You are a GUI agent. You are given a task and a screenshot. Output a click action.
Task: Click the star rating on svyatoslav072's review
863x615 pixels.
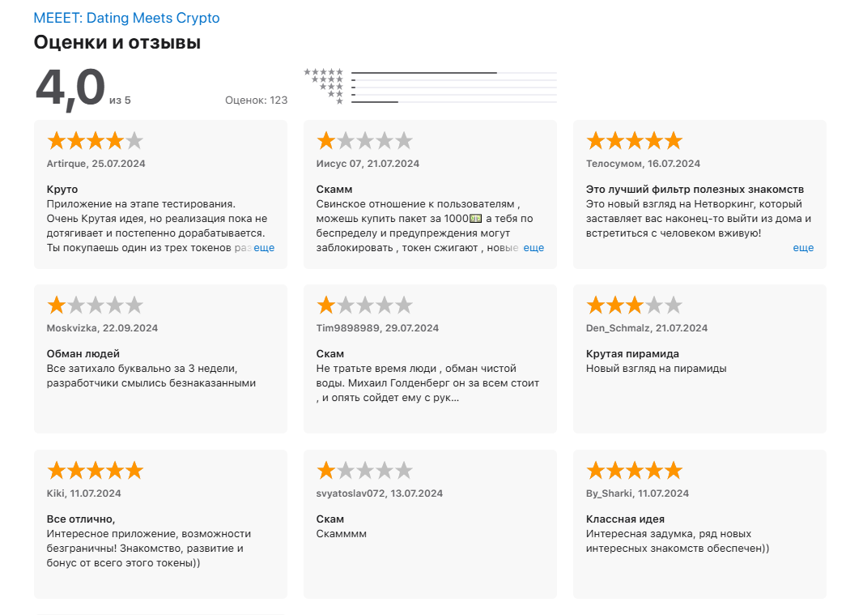[364, 471]
